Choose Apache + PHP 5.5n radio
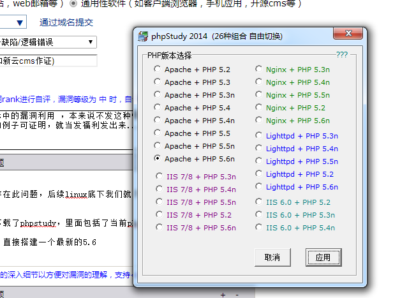 pos(158,146)
